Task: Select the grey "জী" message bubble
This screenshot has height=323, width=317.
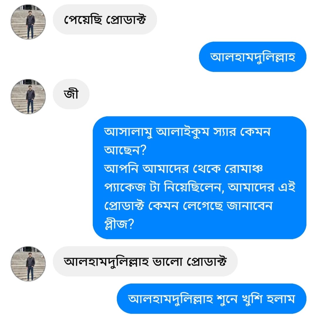Action: pos(71,94)
